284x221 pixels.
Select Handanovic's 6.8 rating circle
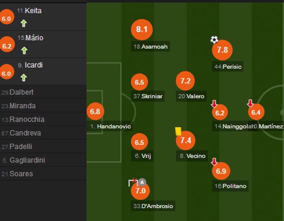[x=95, y=111]
